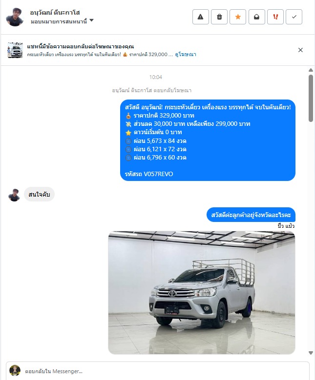This screenshot has width=315, height=380.
Task: Mark as unread with the envelope icon
Action: coord(256,17)
